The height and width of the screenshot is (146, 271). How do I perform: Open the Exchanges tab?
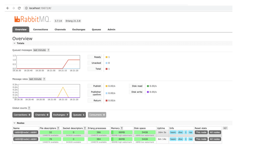79,29
